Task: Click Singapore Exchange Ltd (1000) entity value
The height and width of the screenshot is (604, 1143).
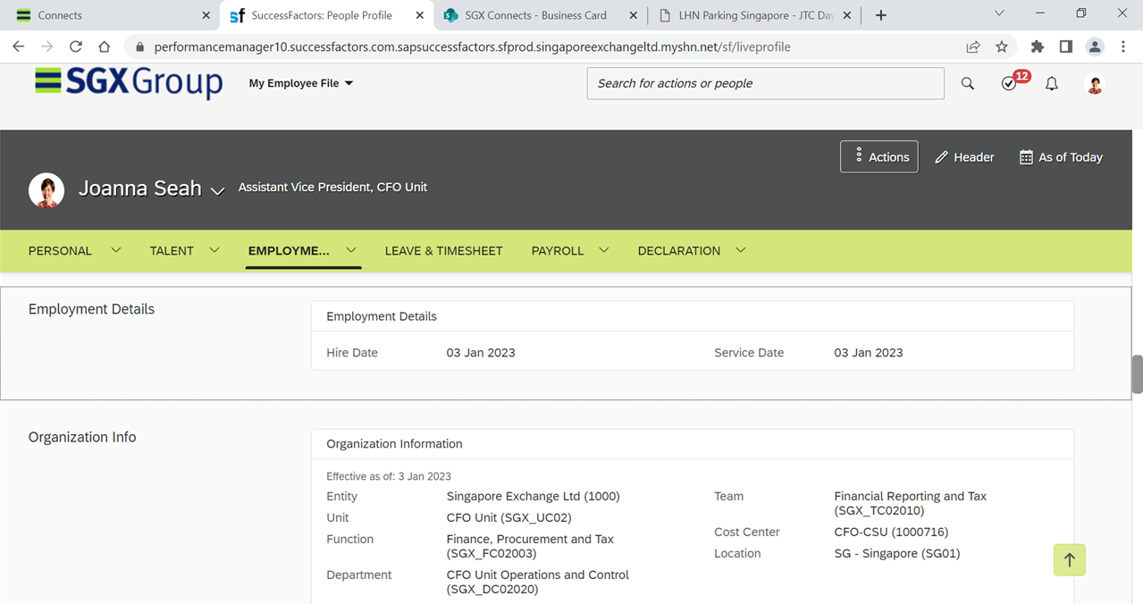Action: click(534, 497)
